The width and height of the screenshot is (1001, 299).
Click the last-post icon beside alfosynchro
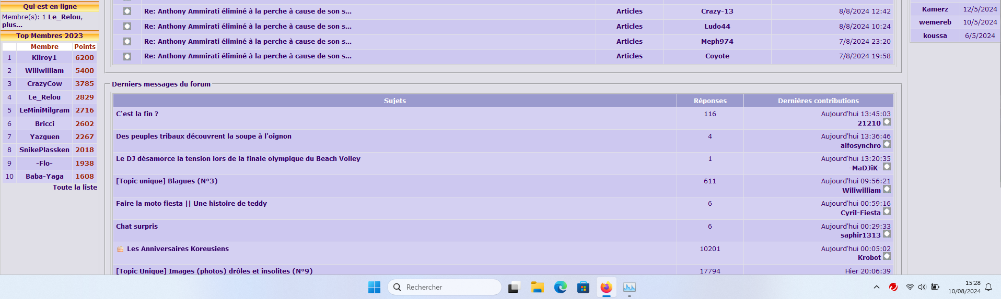point(887,145)
